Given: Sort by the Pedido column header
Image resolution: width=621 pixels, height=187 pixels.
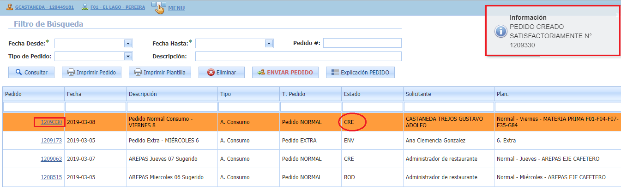Looking at the screenshot, I should click(33, 94).
